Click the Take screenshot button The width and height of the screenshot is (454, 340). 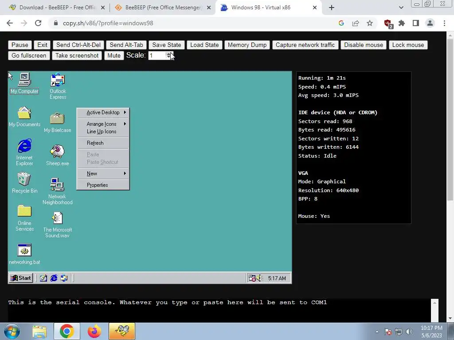[x=77, y=55]
